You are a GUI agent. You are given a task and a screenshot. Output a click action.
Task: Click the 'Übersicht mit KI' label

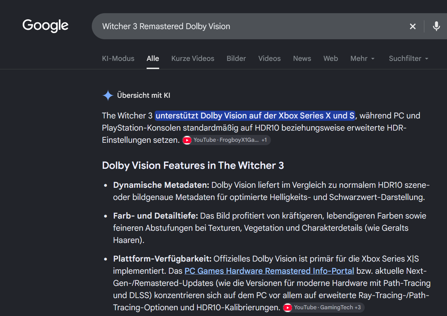pos(144,95)
